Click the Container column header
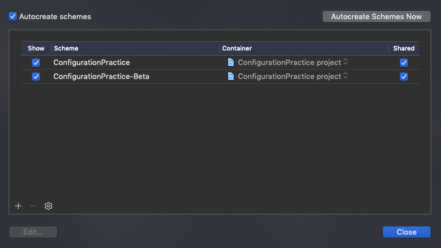This screenshot has height=248, width=441. pos(303,48)
